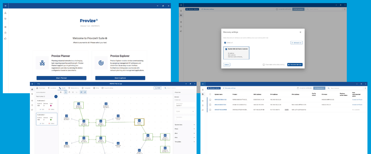Tick the header select-all checkbox in device table

[210, 95]
